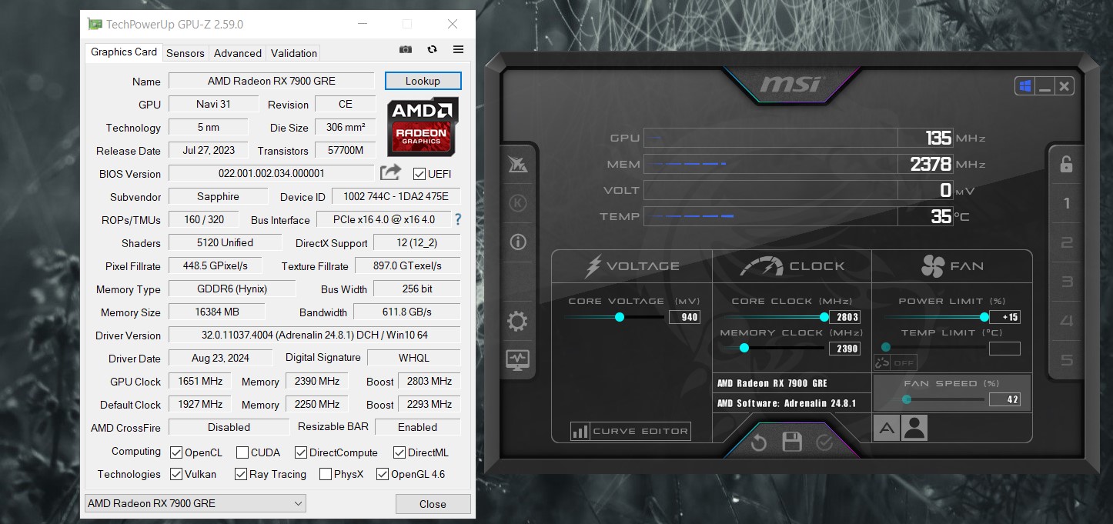Click the empty Temp Limit value field
Screen dimensions: 1113x524
click(x=1004, y=349)
